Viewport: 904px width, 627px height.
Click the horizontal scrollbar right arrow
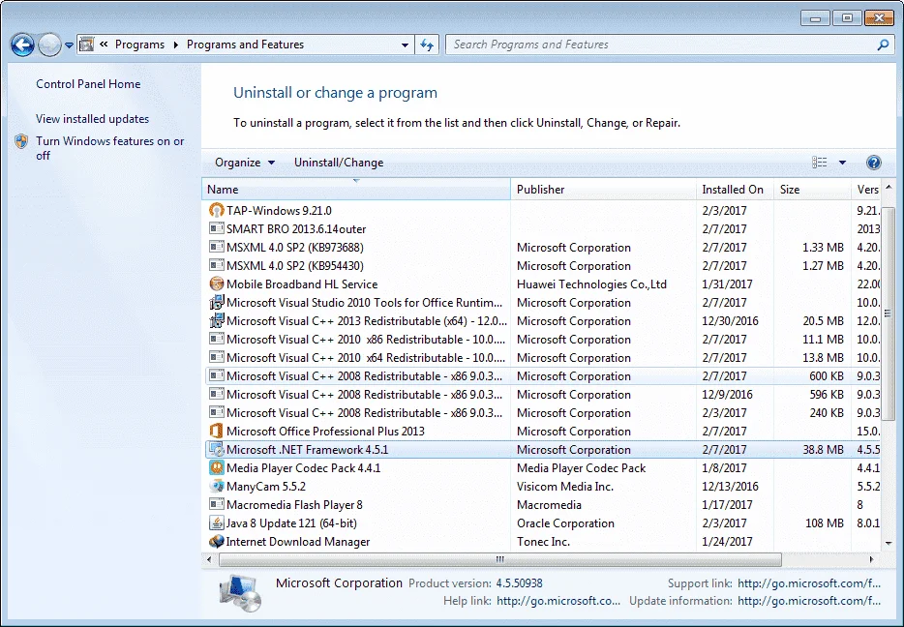(x=871, y=559)
